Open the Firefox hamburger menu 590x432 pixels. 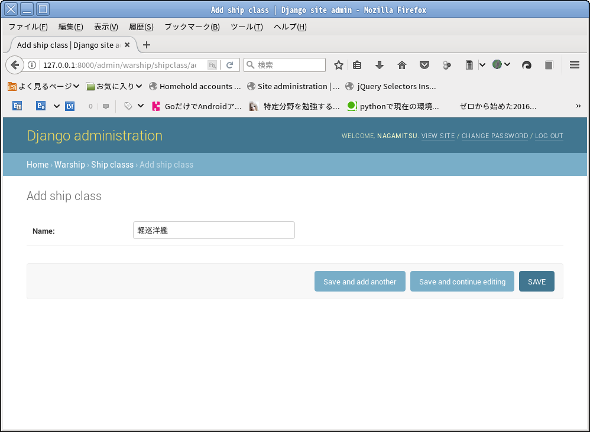click(x=574, y=65)
